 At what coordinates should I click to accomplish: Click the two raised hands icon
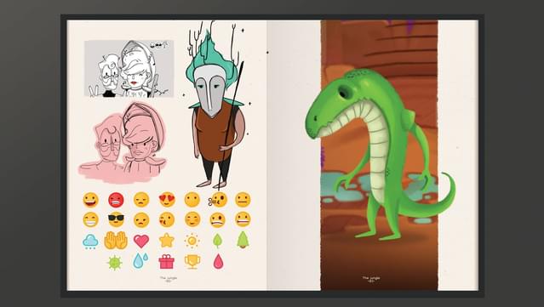click(x=116, y=241)
